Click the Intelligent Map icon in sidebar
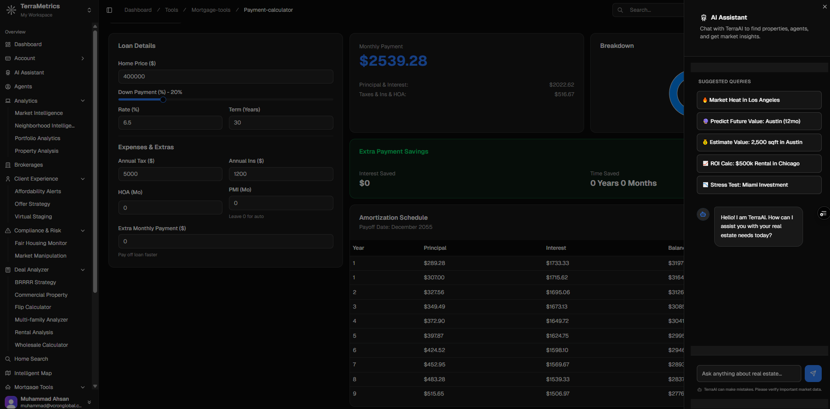Screen dimensions: 830x409 (8, 373)
